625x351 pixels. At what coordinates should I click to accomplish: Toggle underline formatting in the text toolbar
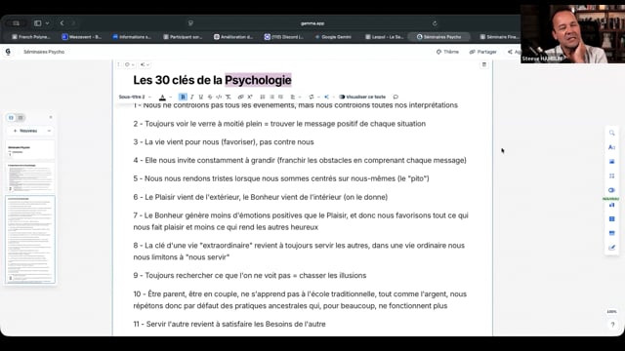201,97
